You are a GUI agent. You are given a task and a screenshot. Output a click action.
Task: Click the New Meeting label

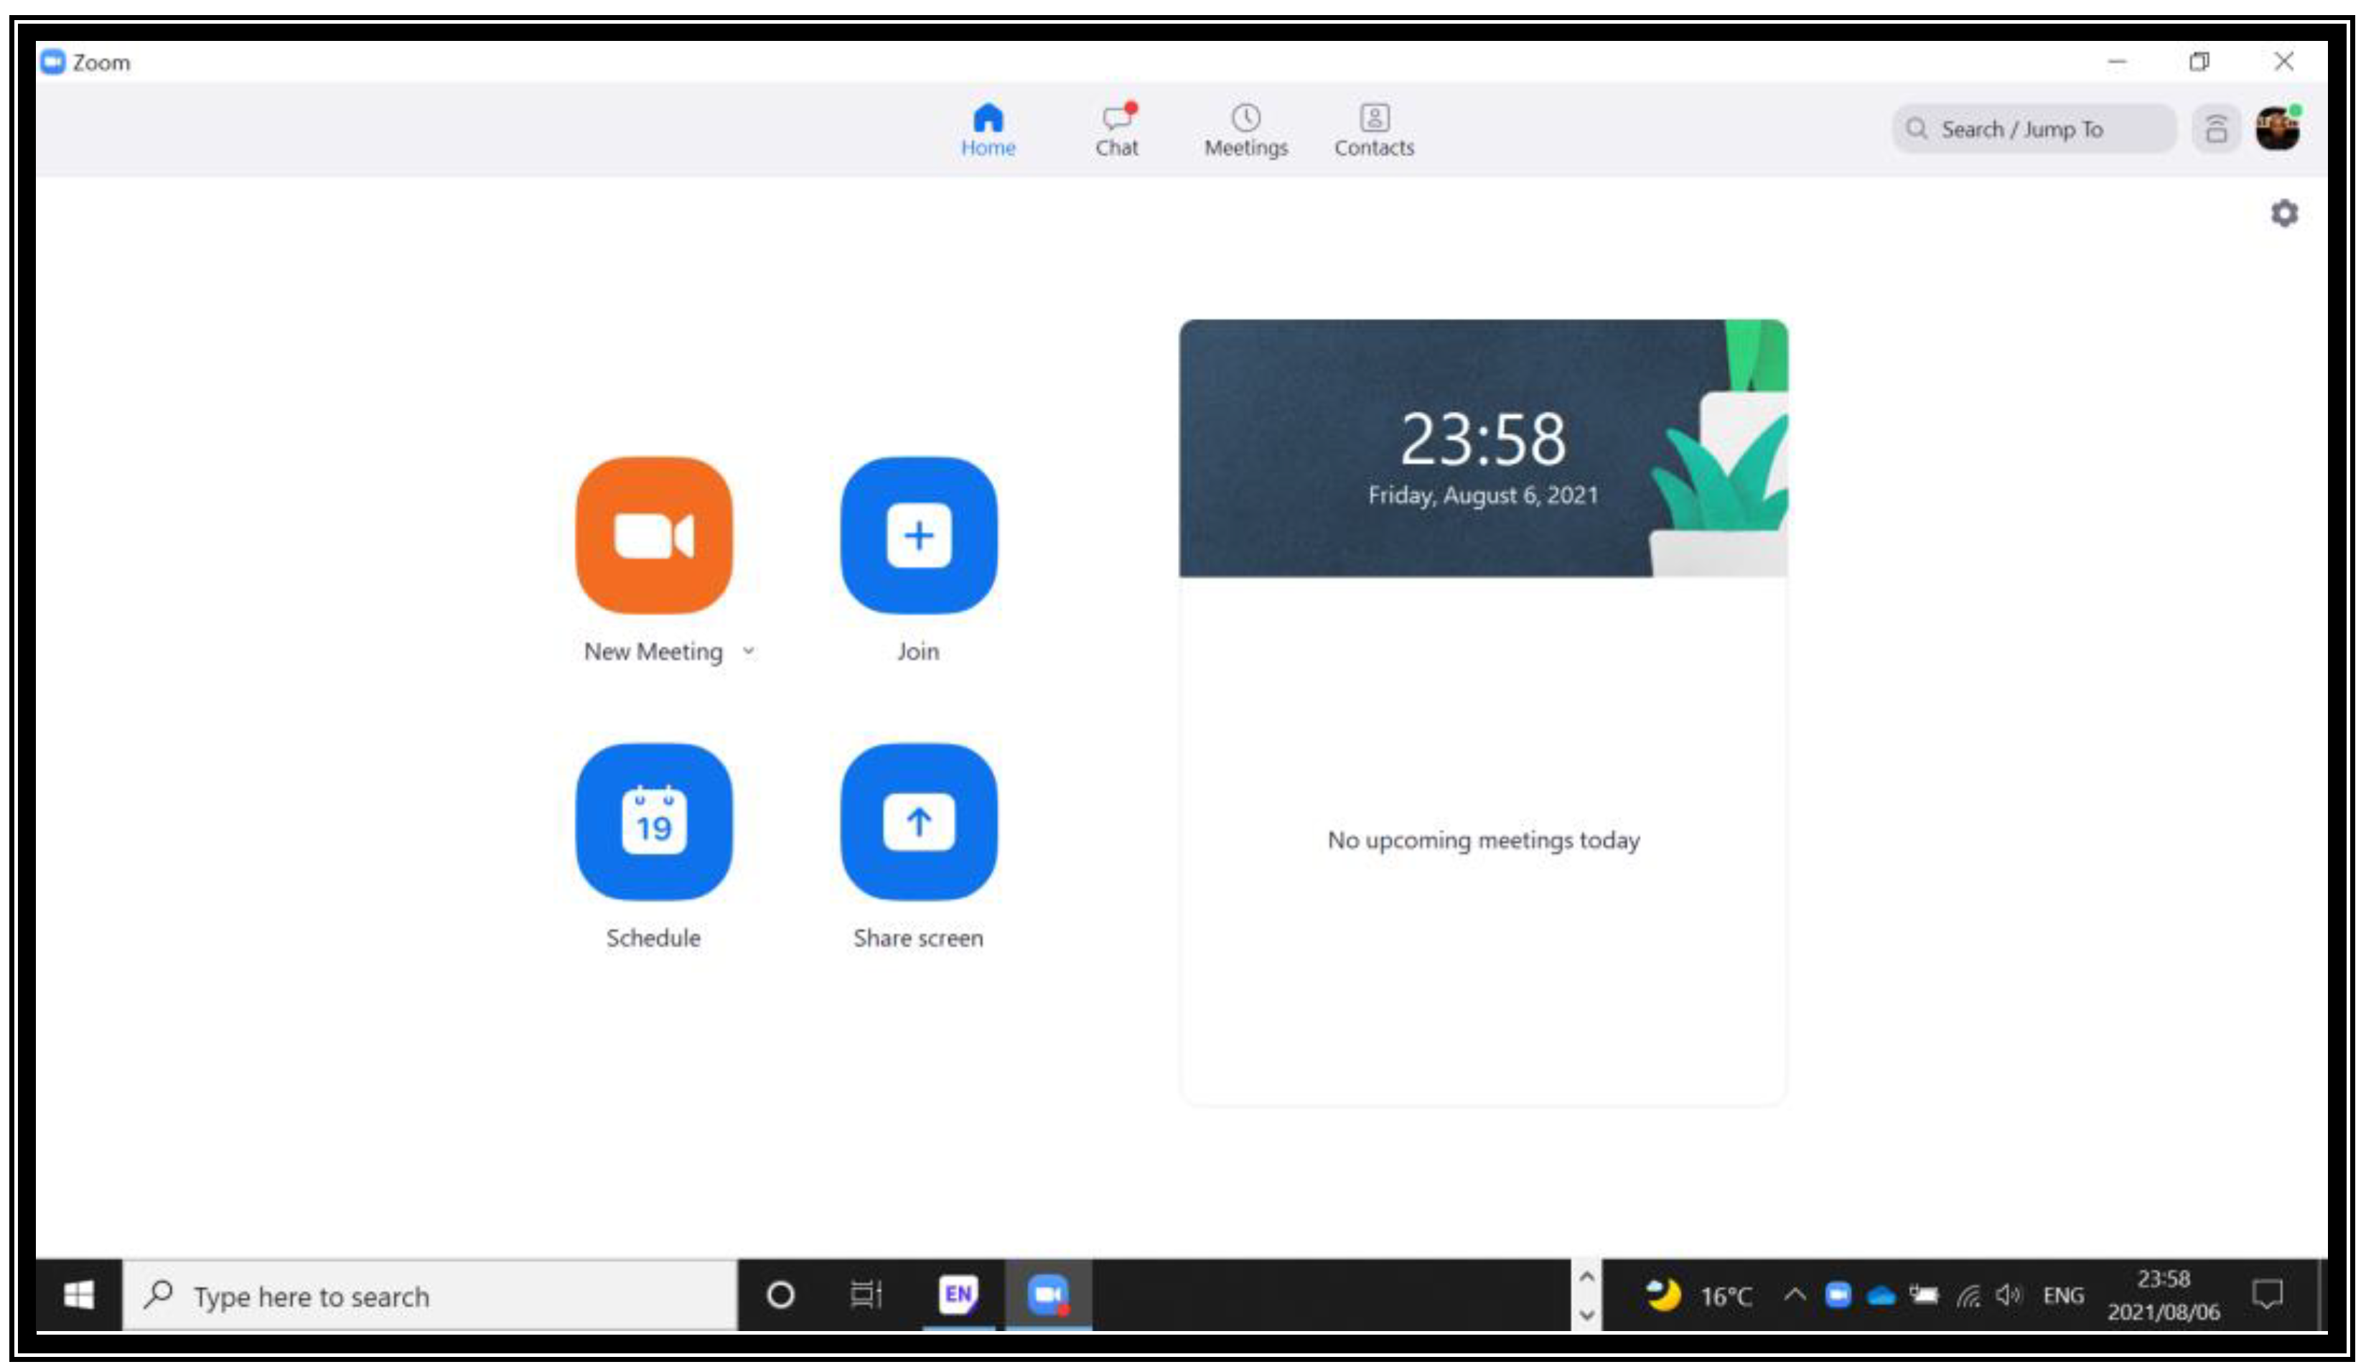[x=653, y=652]
